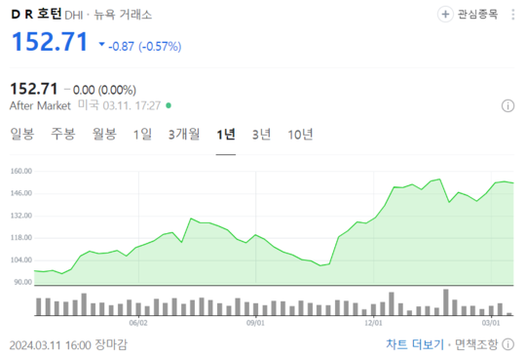Switch chart to the 3년 period
Screen dimensions: 526x359
pos(261,134)
